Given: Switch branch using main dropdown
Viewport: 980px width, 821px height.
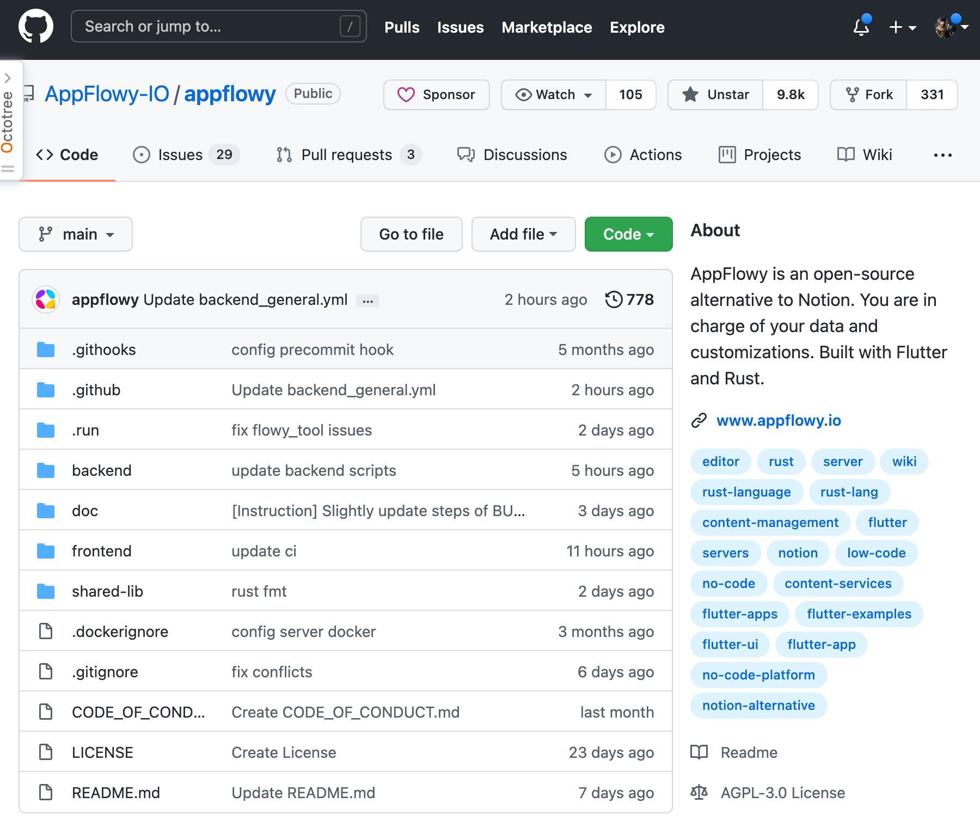Looking at the screenshot, I should point(76,234).
